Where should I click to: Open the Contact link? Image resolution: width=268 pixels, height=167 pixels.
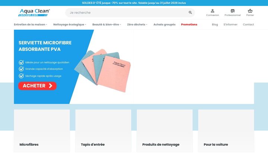pos(248,24)
